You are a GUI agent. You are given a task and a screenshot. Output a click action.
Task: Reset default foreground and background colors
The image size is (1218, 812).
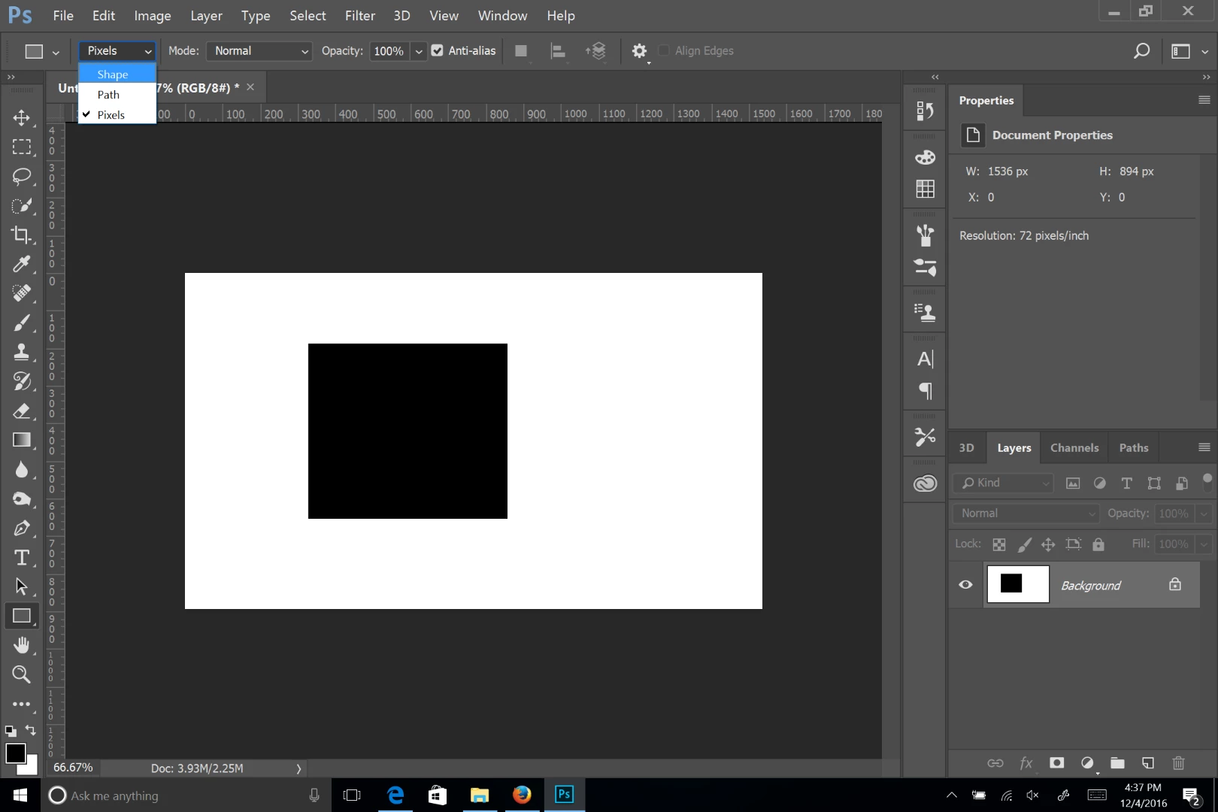click(11, 731)
